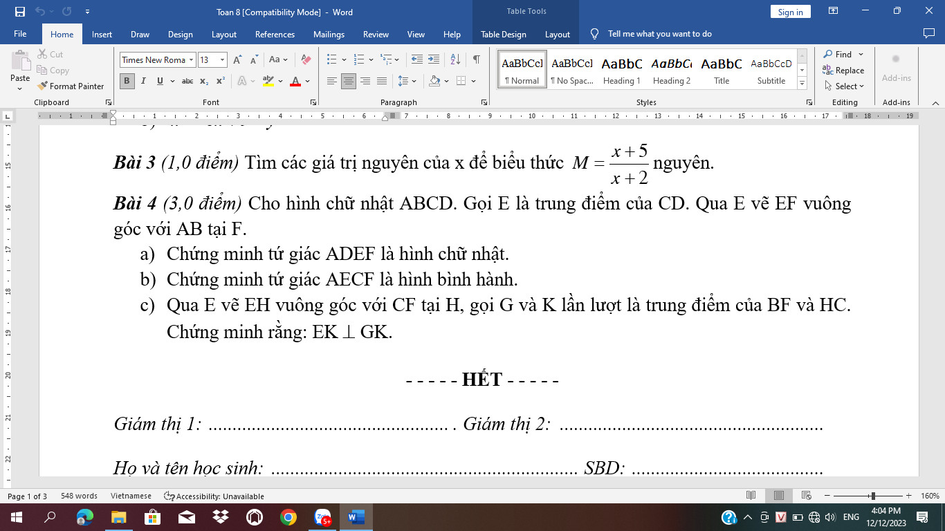The width and height of the screenshot is (945, 531).
Task: Toggle Italic formatting
Action: 143,81
